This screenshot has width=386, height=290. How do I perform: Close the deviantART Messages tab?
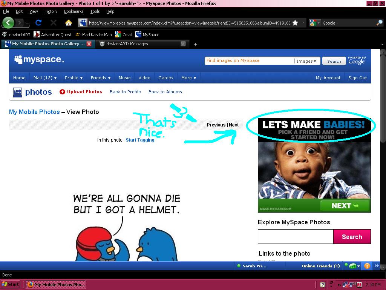coord(183,44)
